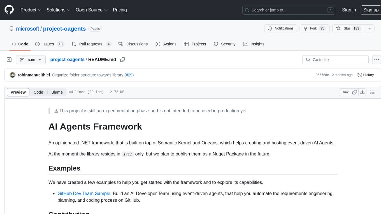
Task: Expand the Solutions menu
Action: click(x=59, y=10)
